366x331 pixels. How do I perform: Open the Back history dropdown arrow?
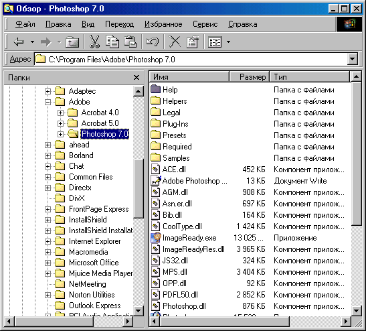pos(32,42)
